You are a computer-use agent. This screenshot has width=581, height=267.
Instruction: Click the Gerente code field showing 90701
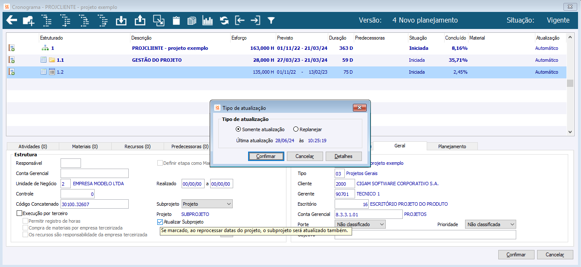coord(345,194)
